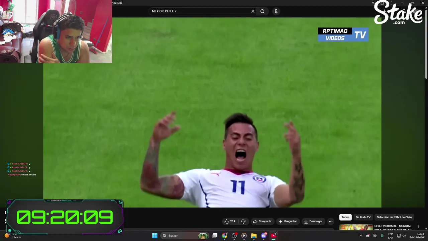
Task: Click the RPTIMAO VIDEOS TV channel logo
Action: pos(343,34)
